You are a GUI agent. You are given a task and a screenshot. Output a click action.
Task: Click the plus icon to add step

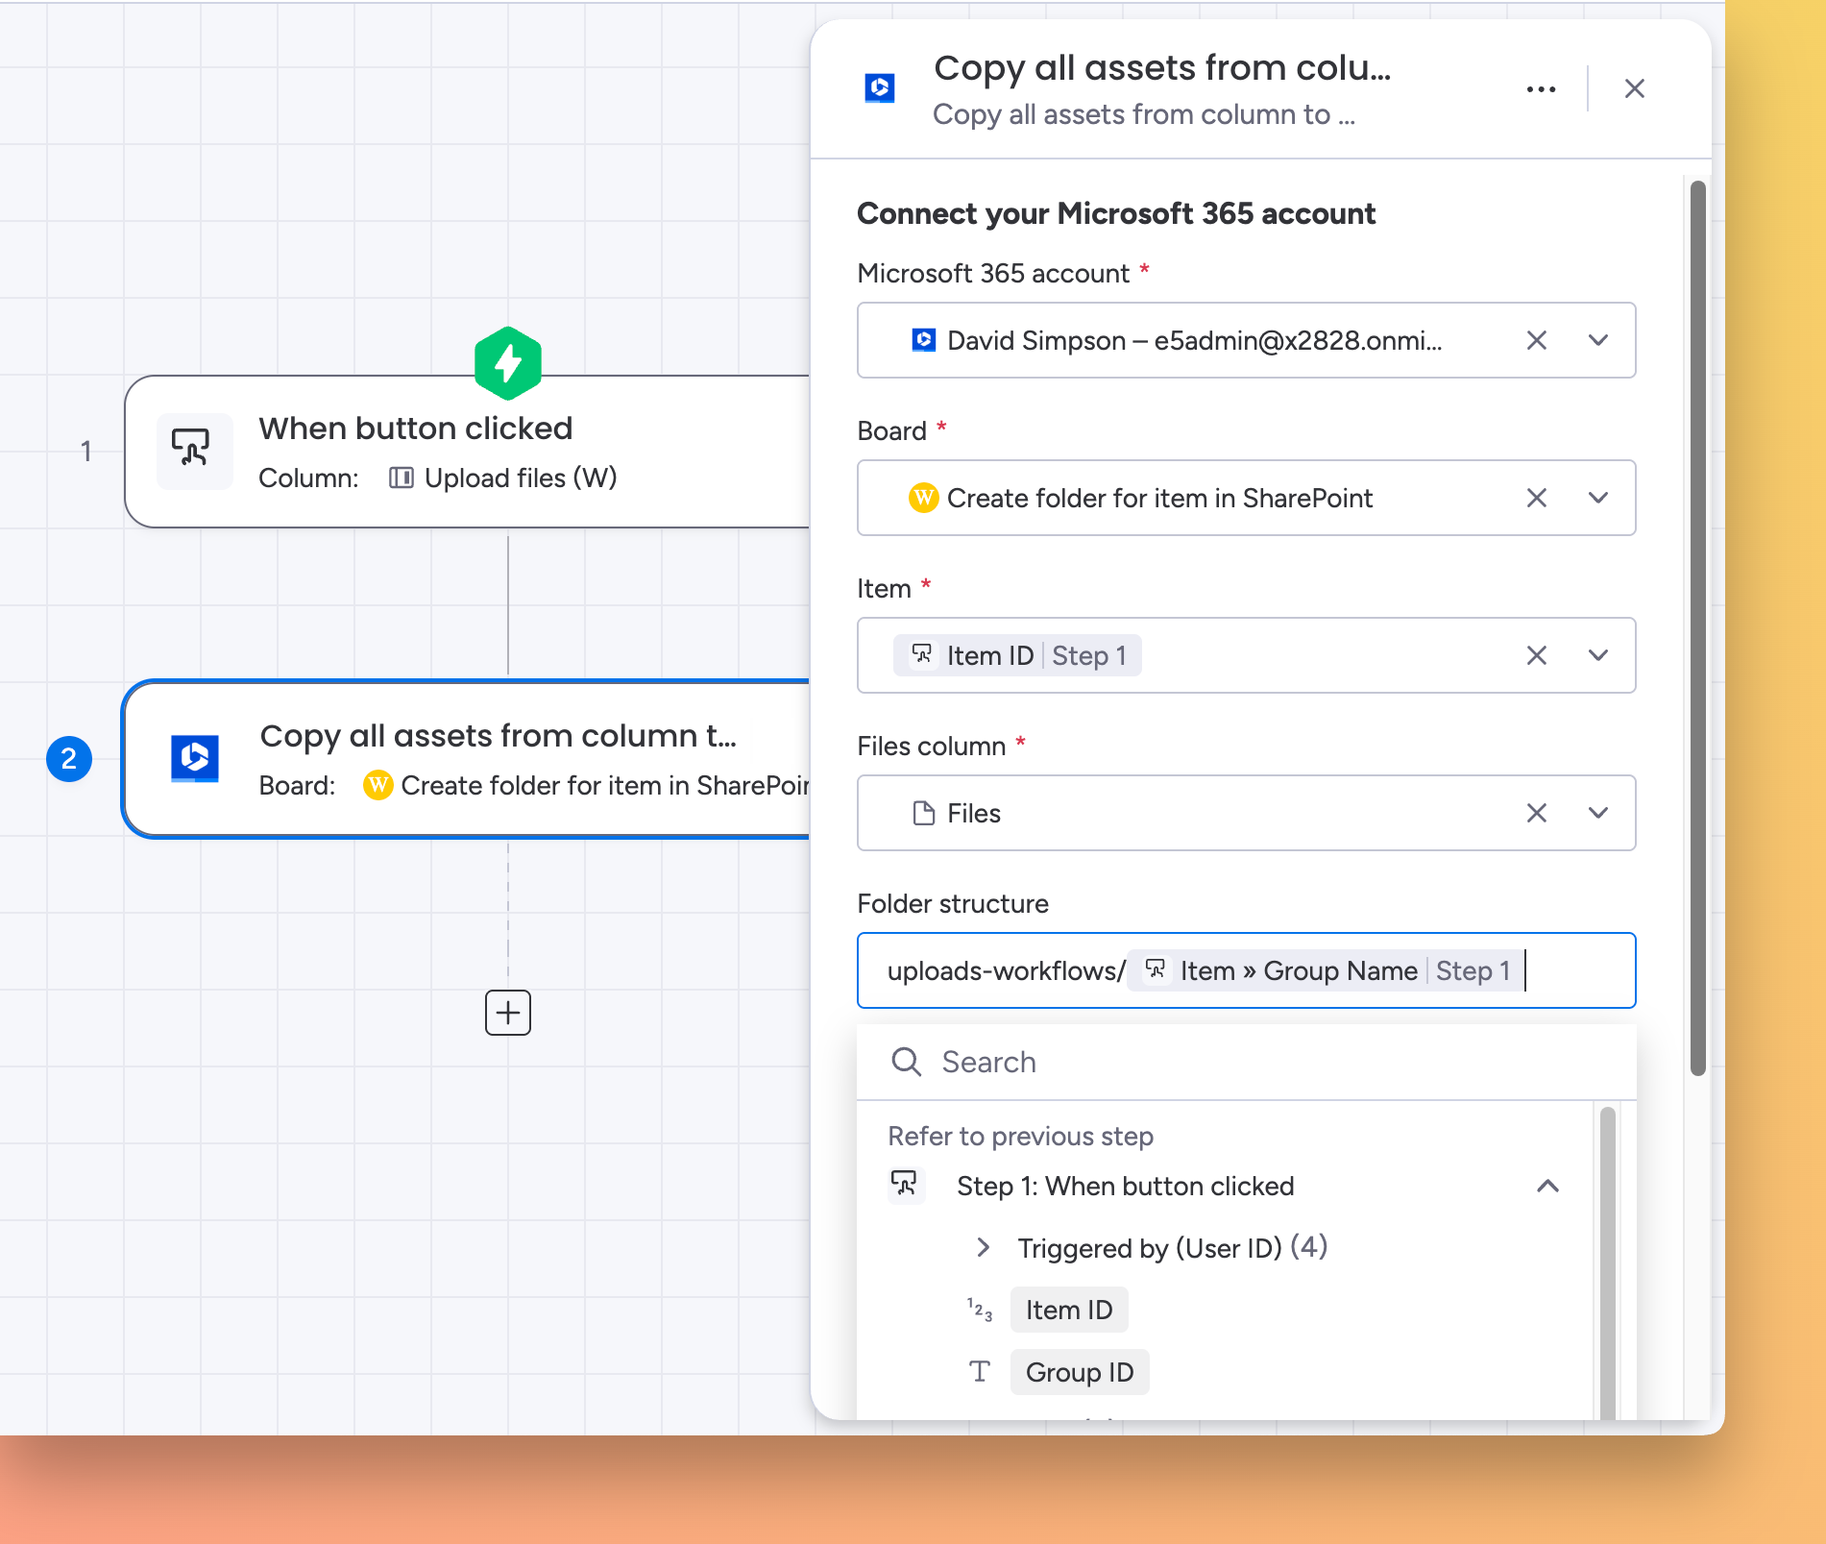[507, 1013]
